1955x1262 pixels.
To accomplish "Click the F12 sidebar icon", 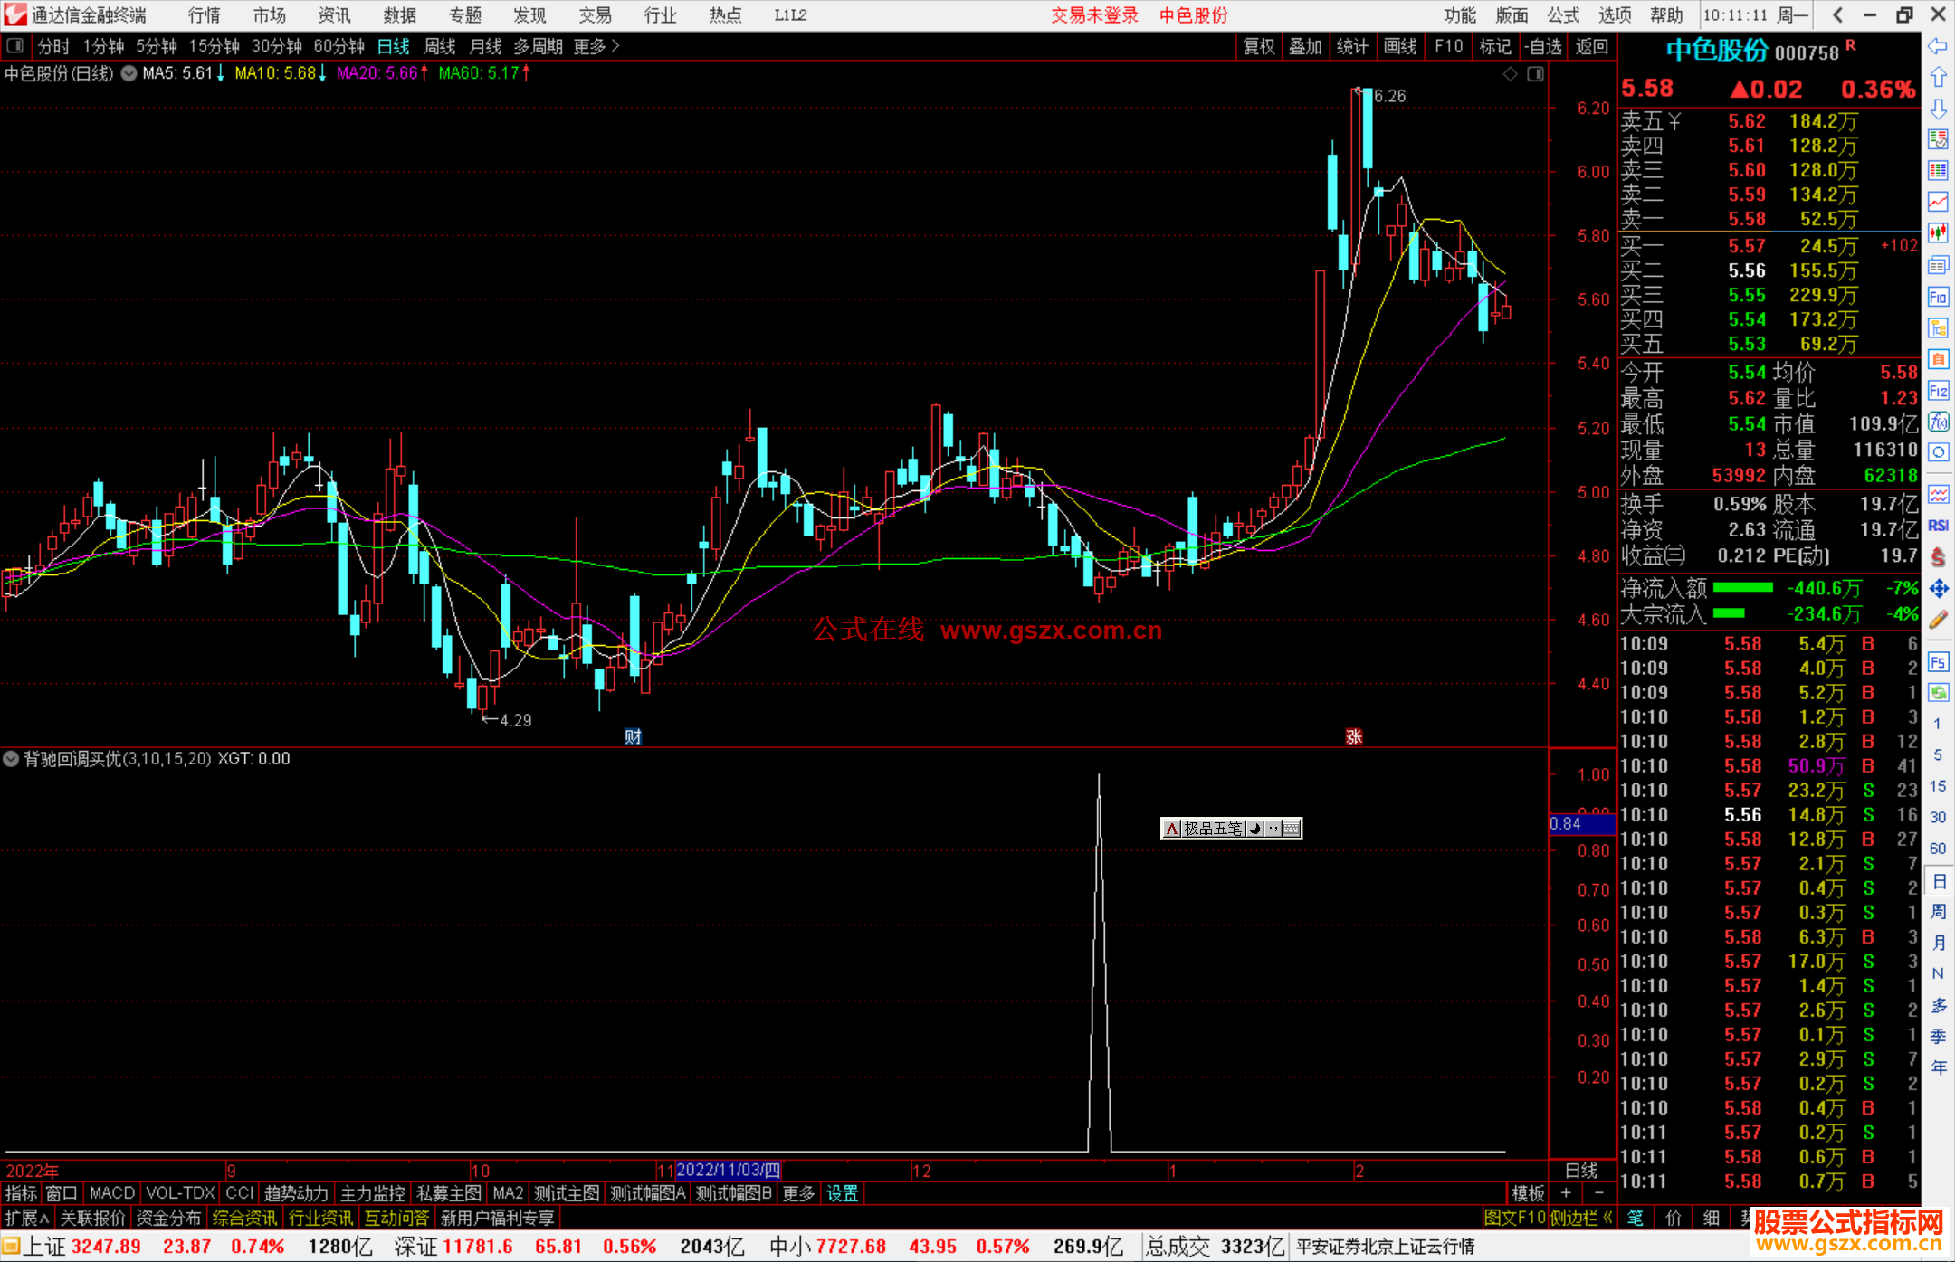I will [1938, 391].
